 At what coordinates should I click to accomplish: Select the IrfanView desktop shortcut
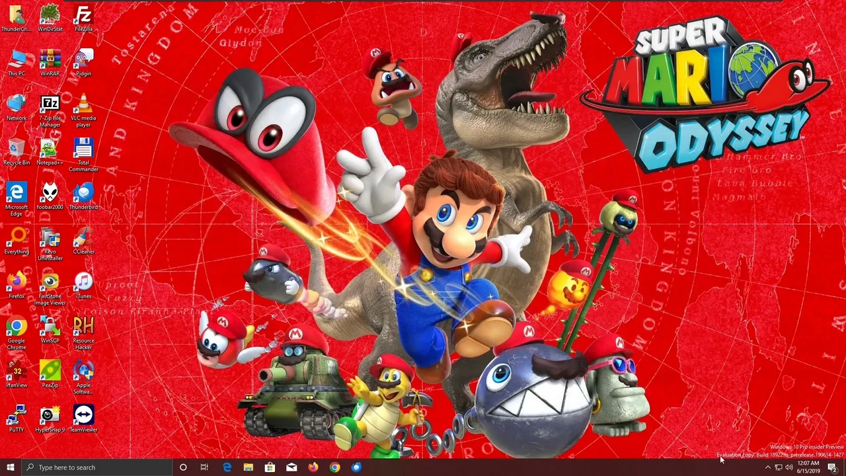17,374
